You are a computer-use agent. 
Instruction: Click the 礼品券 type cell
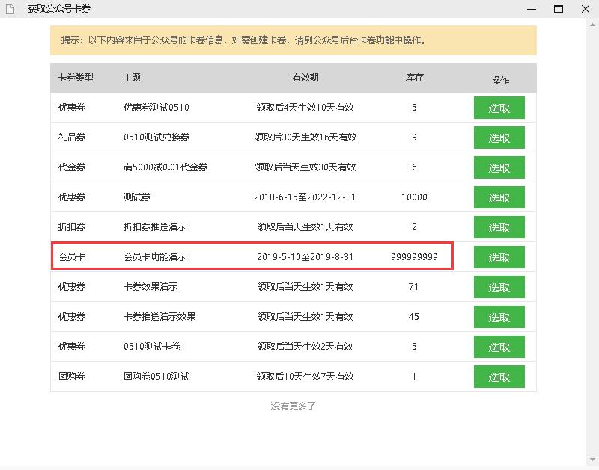tap(71, 137)
